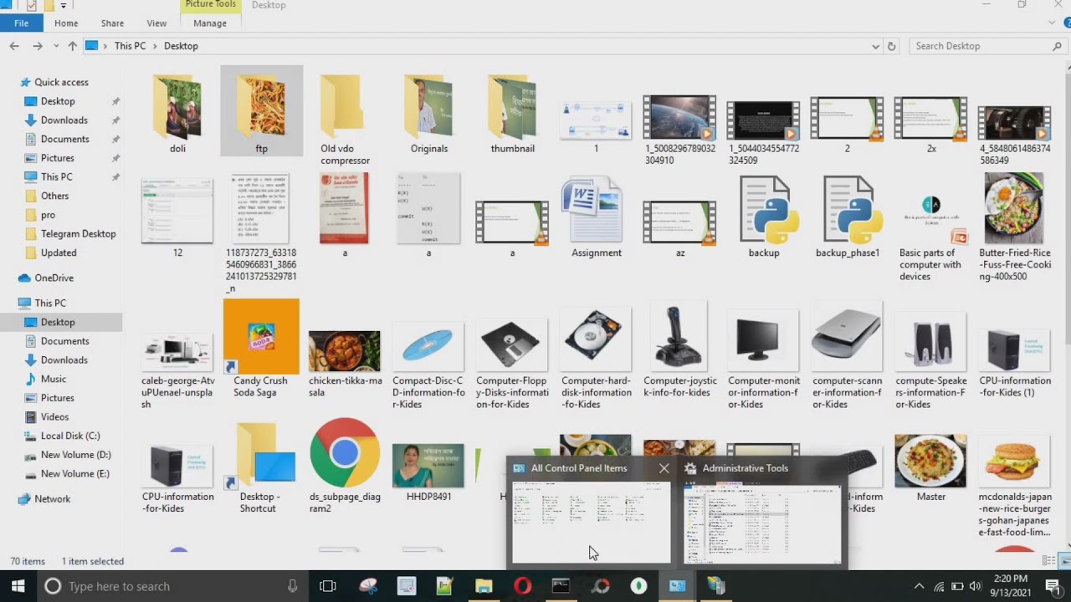Image resolution: width=1071 pixels, height=602 pixels.
Task: Open the doli folder
Action: pos(177,114)
